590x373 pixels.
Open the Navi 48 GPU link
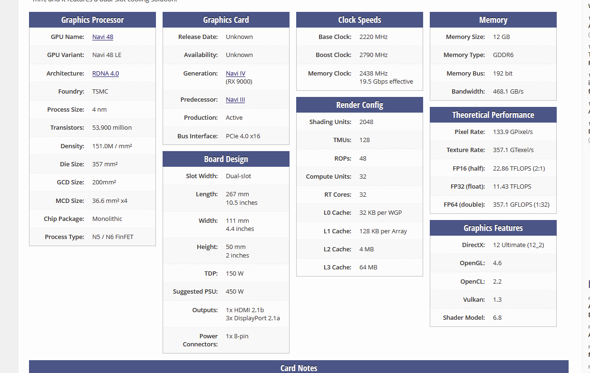click(103, 37)
